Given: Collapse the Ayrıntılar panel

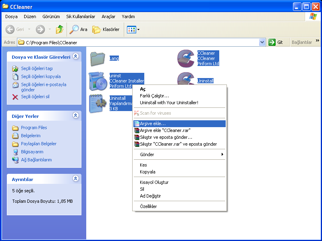Looking at the screenshot, I should click(x=76, y=179).
